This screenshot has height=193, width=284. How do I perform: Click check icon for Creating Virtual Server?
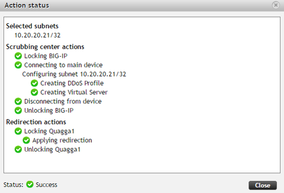point(34,92)
